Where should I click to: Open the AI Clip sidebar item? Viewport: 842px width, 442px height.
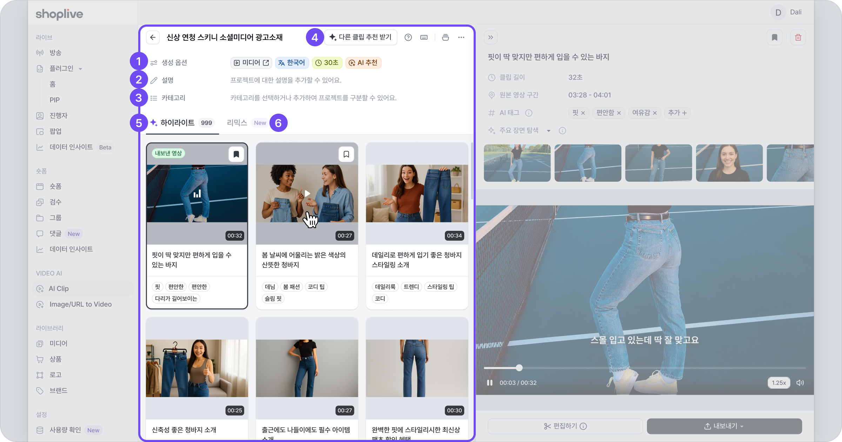coord(83,289)
